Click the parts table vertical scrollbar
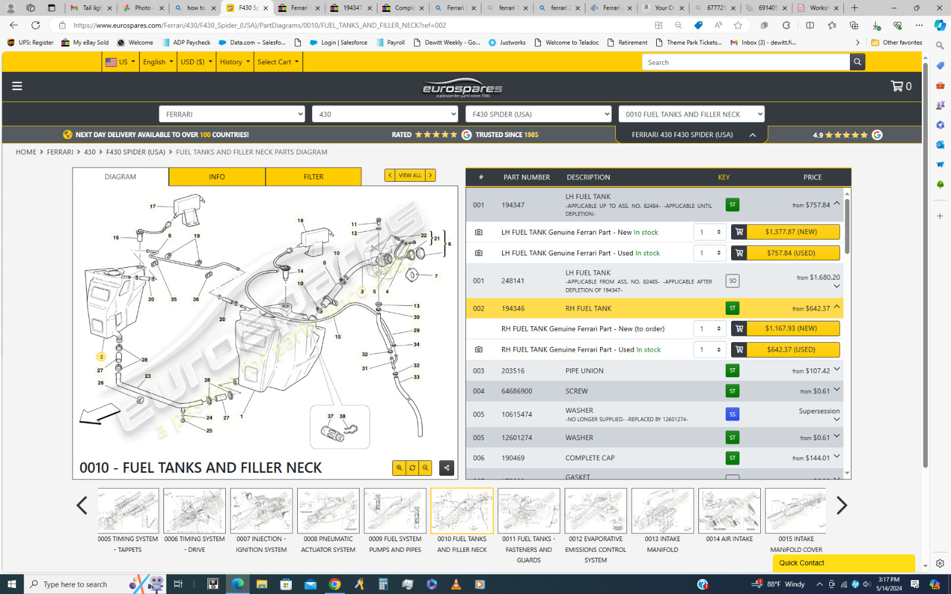The image size is (951, 594). pos(847,226)
